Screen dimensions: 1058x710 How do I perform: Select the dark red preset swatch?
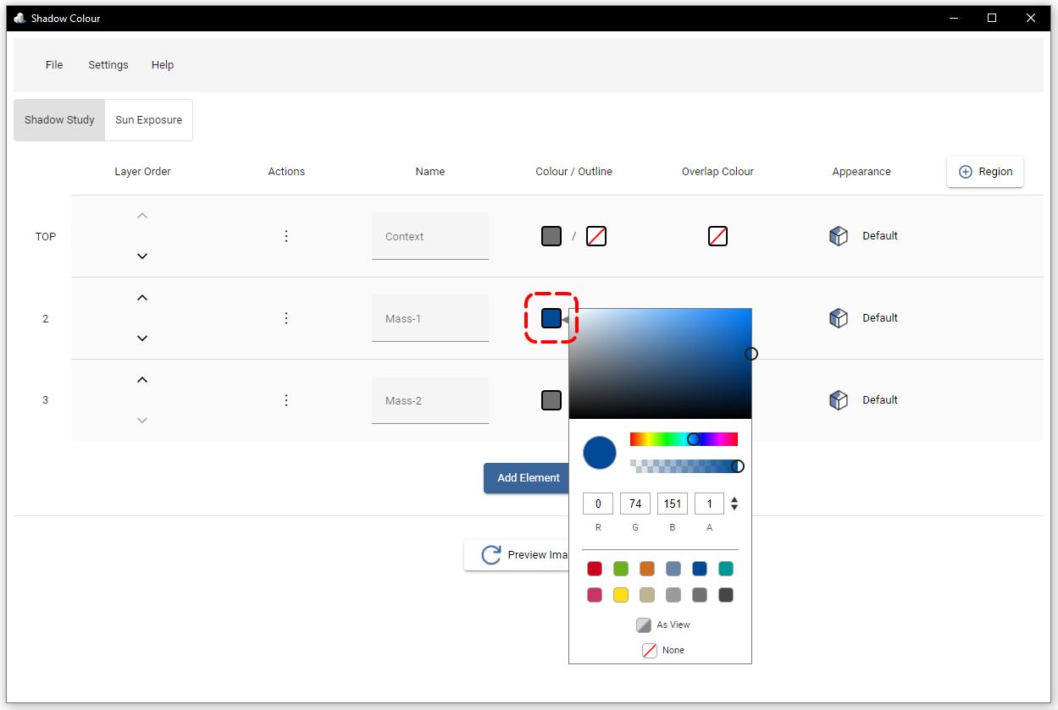(595, 568)
